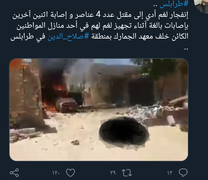
Task: Open the author's profile avatar
Action: point(202,6)
